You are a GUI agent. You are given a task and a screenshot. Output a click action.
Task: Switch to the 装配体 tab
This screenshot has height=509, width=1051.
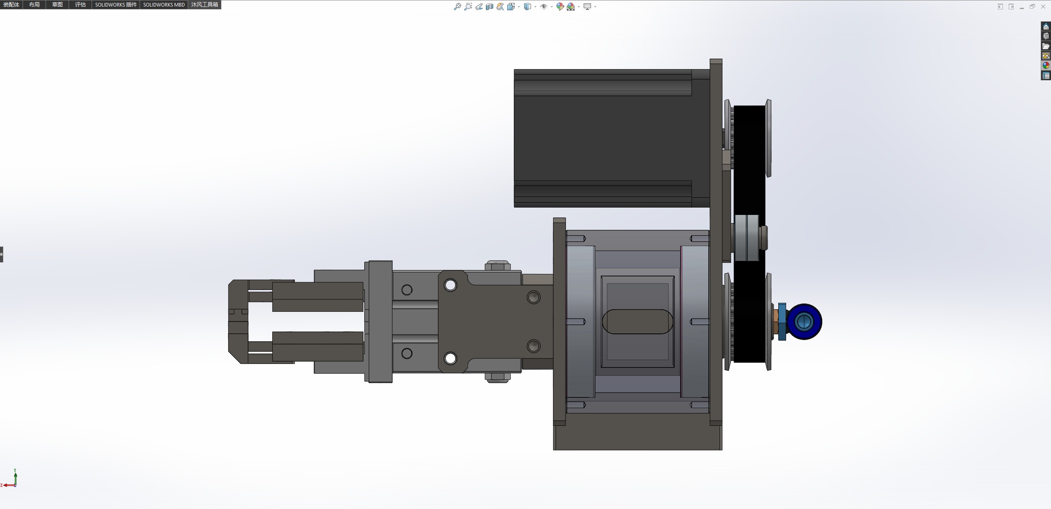click(x=11, y=5)
